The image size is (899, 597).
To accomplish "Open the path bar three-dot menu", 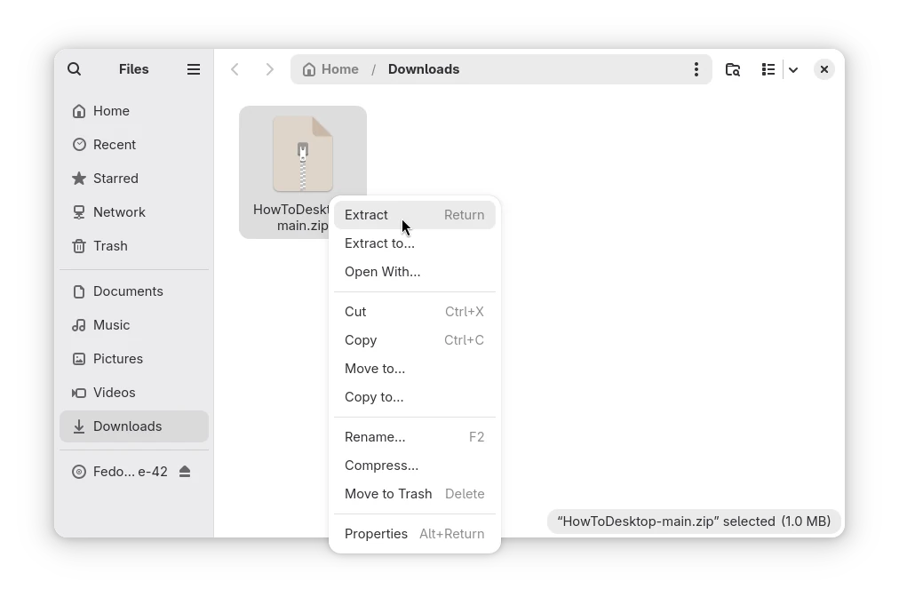I will point(696,69).
